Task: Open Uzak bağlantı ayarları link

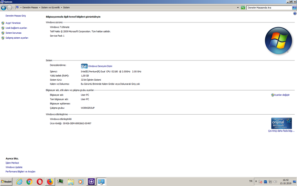Action: (x=16, y=28)
